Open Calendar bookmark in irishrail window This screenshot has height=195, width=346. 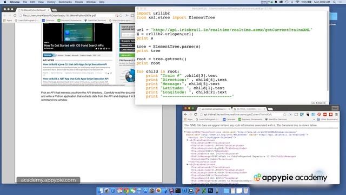coord(229,119)
